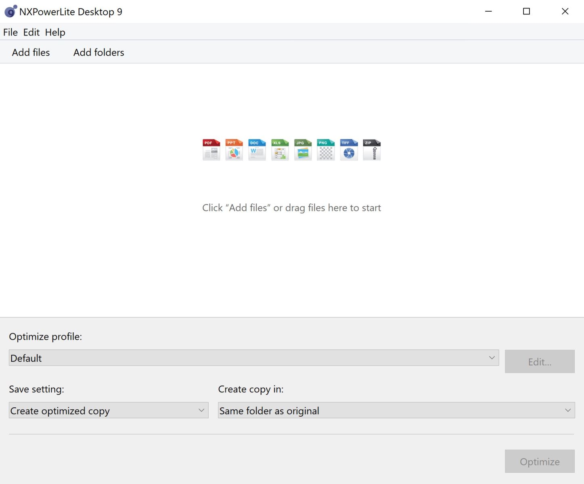584x484 pixels.
Task: Click the Save setting label
Action: [x=37, y=389]
